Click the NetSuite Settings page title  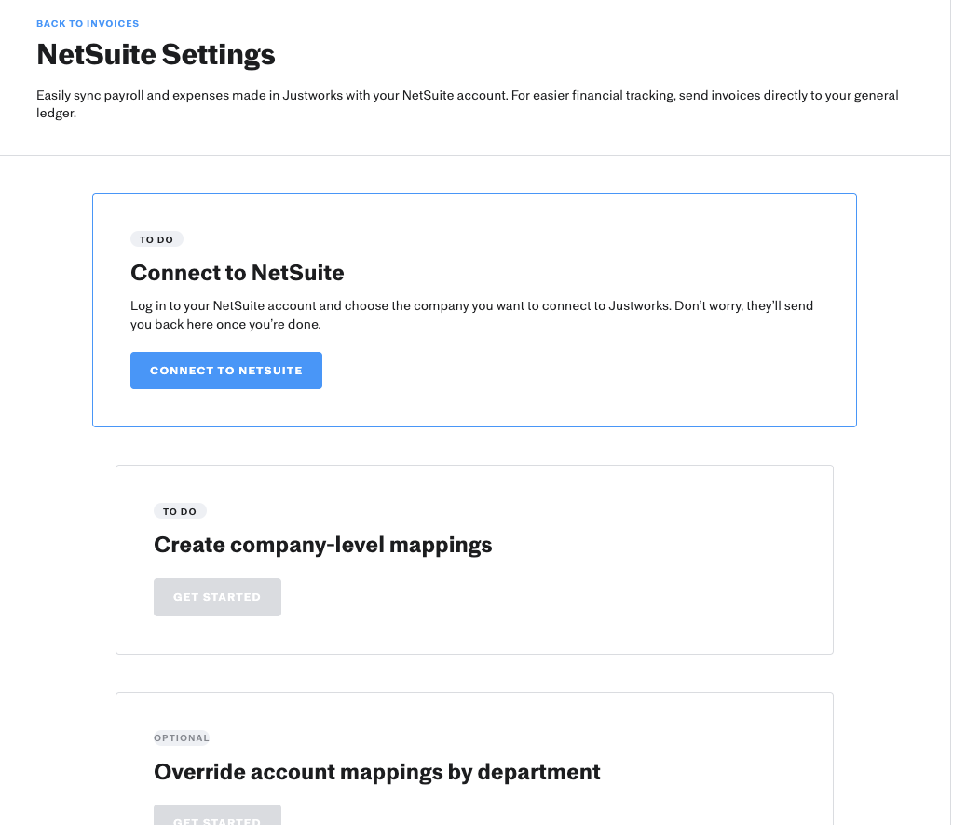point(156,54)
